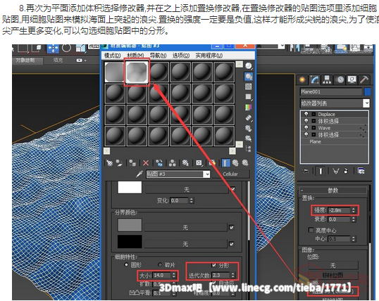Click the red X Reset Map icon
Screen dimensions: 379x301
point(146,163)
